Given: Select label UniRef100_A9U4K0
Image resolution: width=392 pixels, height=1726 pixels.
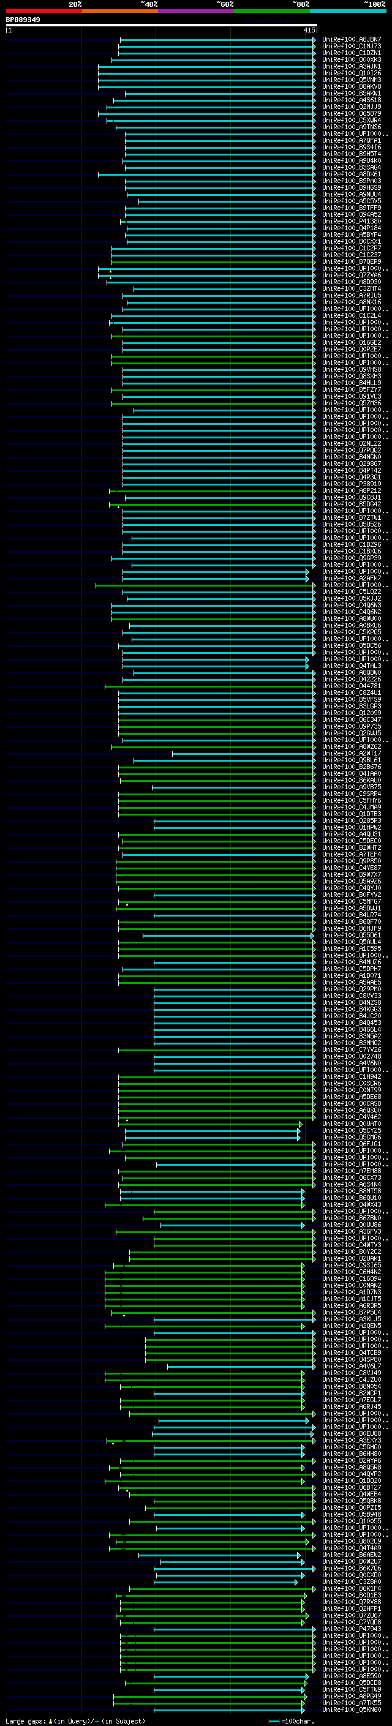Looking at the screenshot, I should (x=352, y=161).
